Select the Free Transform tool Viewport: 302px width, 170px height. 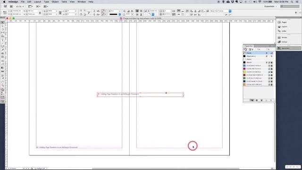[x=2, y=64]
